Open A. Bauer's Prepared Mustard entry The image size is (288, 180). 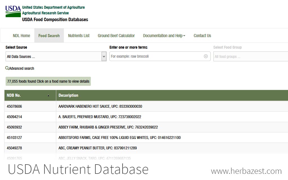click(x=100, y=117)
